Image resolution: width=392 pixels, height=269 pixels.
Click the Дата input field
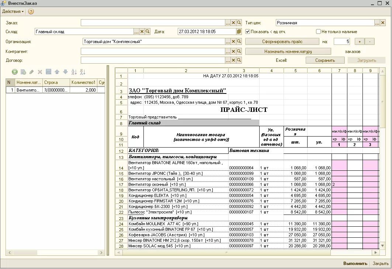(x=207, y=31)
